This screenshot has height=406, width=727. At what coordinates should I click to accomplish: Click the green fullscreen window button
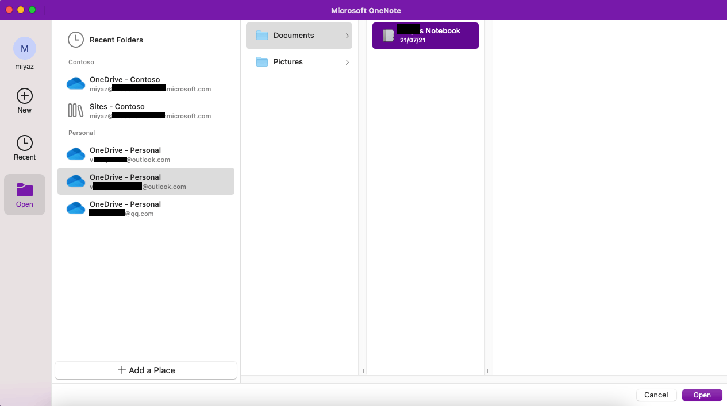(x=32, y=10)
